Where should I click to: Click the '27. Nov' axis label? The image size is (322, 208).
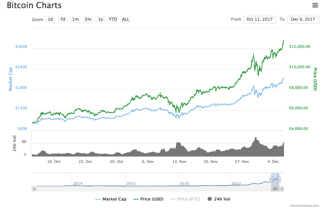click(x=242, y=162)
